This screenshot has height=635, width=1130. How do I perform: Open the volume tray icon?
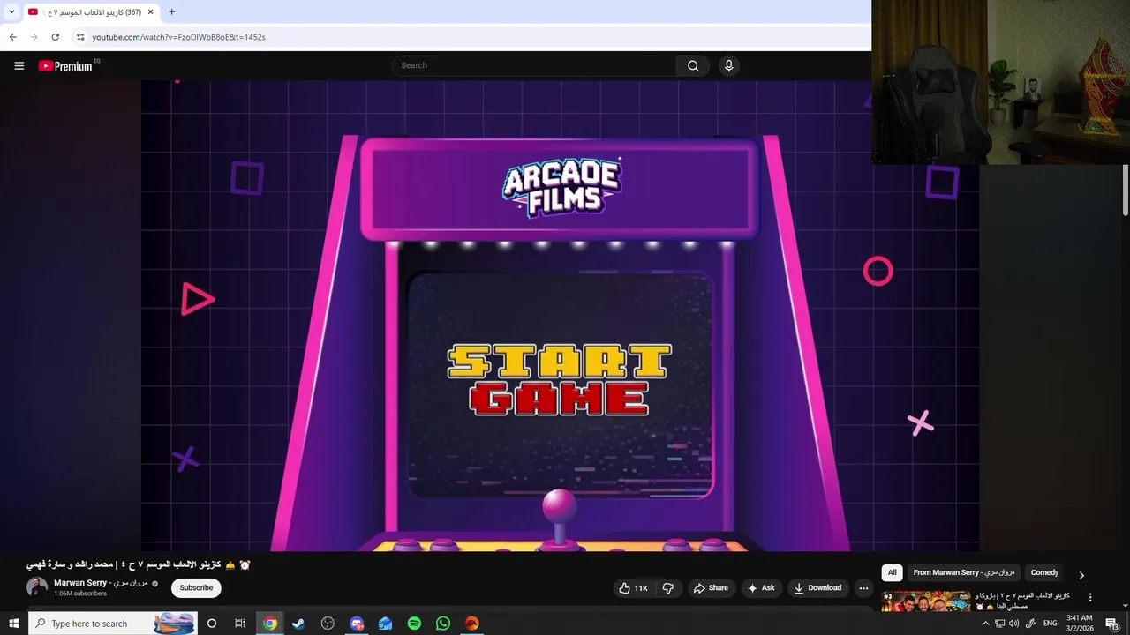1014,624
